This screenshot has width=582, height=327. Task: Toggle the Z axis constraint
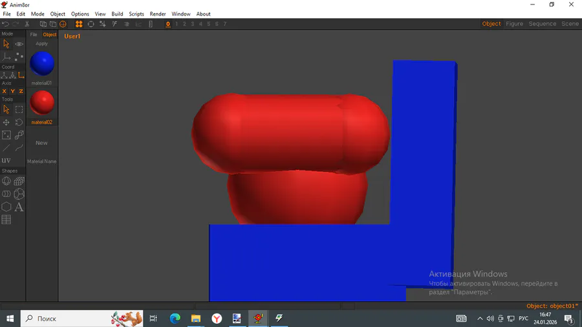pyautogui.click(x=21, y=91)
